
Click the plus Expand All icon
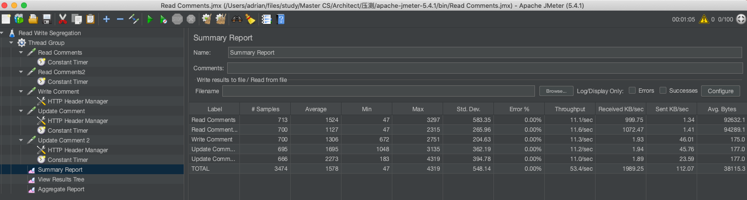coord(106,20)
